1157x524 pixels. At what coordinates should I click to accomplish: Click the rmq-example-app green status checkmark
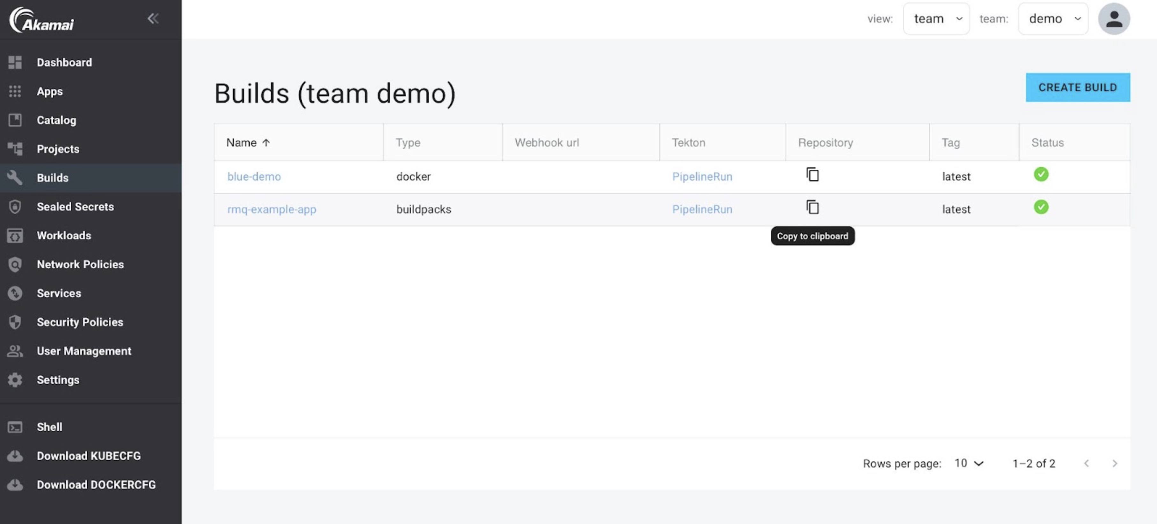point(1041,207)
